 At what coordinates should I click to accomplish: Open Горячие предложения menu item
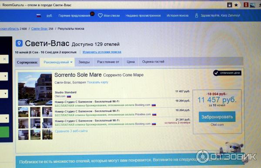coord(74,16)
